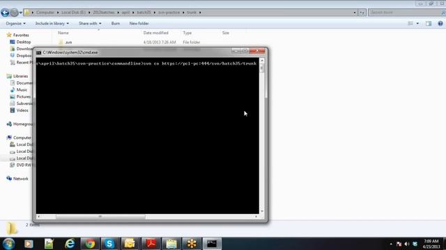Click the svn-practice breadcrumb

(169, 12)
